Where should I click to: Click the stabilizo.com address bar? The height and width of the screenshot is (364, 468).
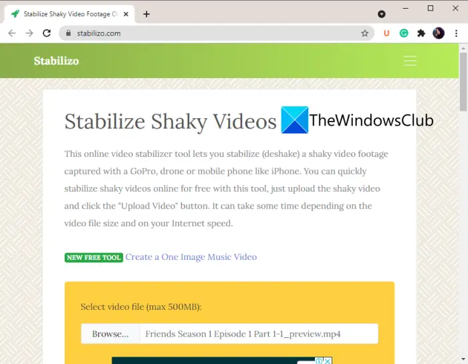click(x=217, y=33)
